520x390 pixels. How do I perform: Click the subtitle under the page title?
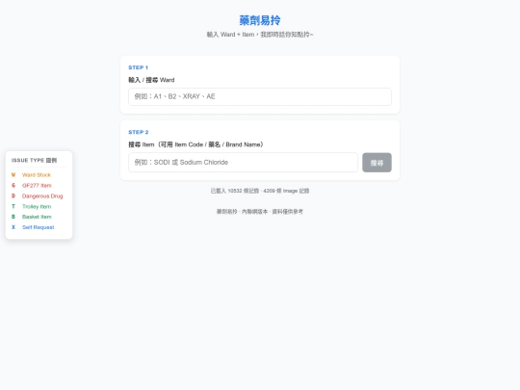point(260,35)
